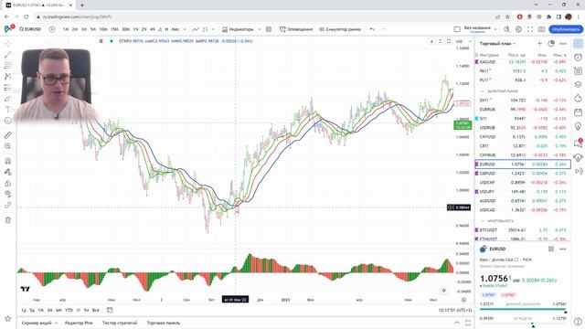Maximize the bottom panel
The image size is (585, 329).
tap(468, 323)
